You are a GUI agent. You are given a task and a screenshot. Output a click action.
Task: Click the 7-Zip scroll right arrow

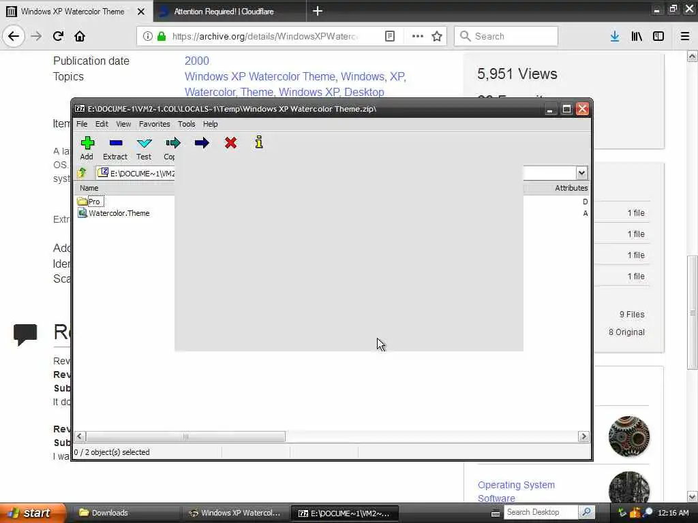coord(583,437)
